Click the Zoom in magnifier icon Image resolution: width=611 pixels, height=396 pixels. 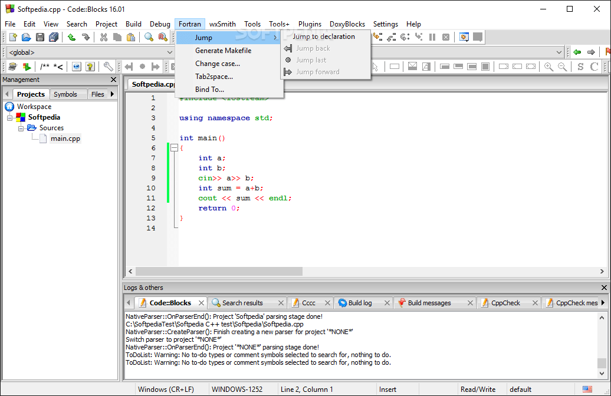point(548,67)
